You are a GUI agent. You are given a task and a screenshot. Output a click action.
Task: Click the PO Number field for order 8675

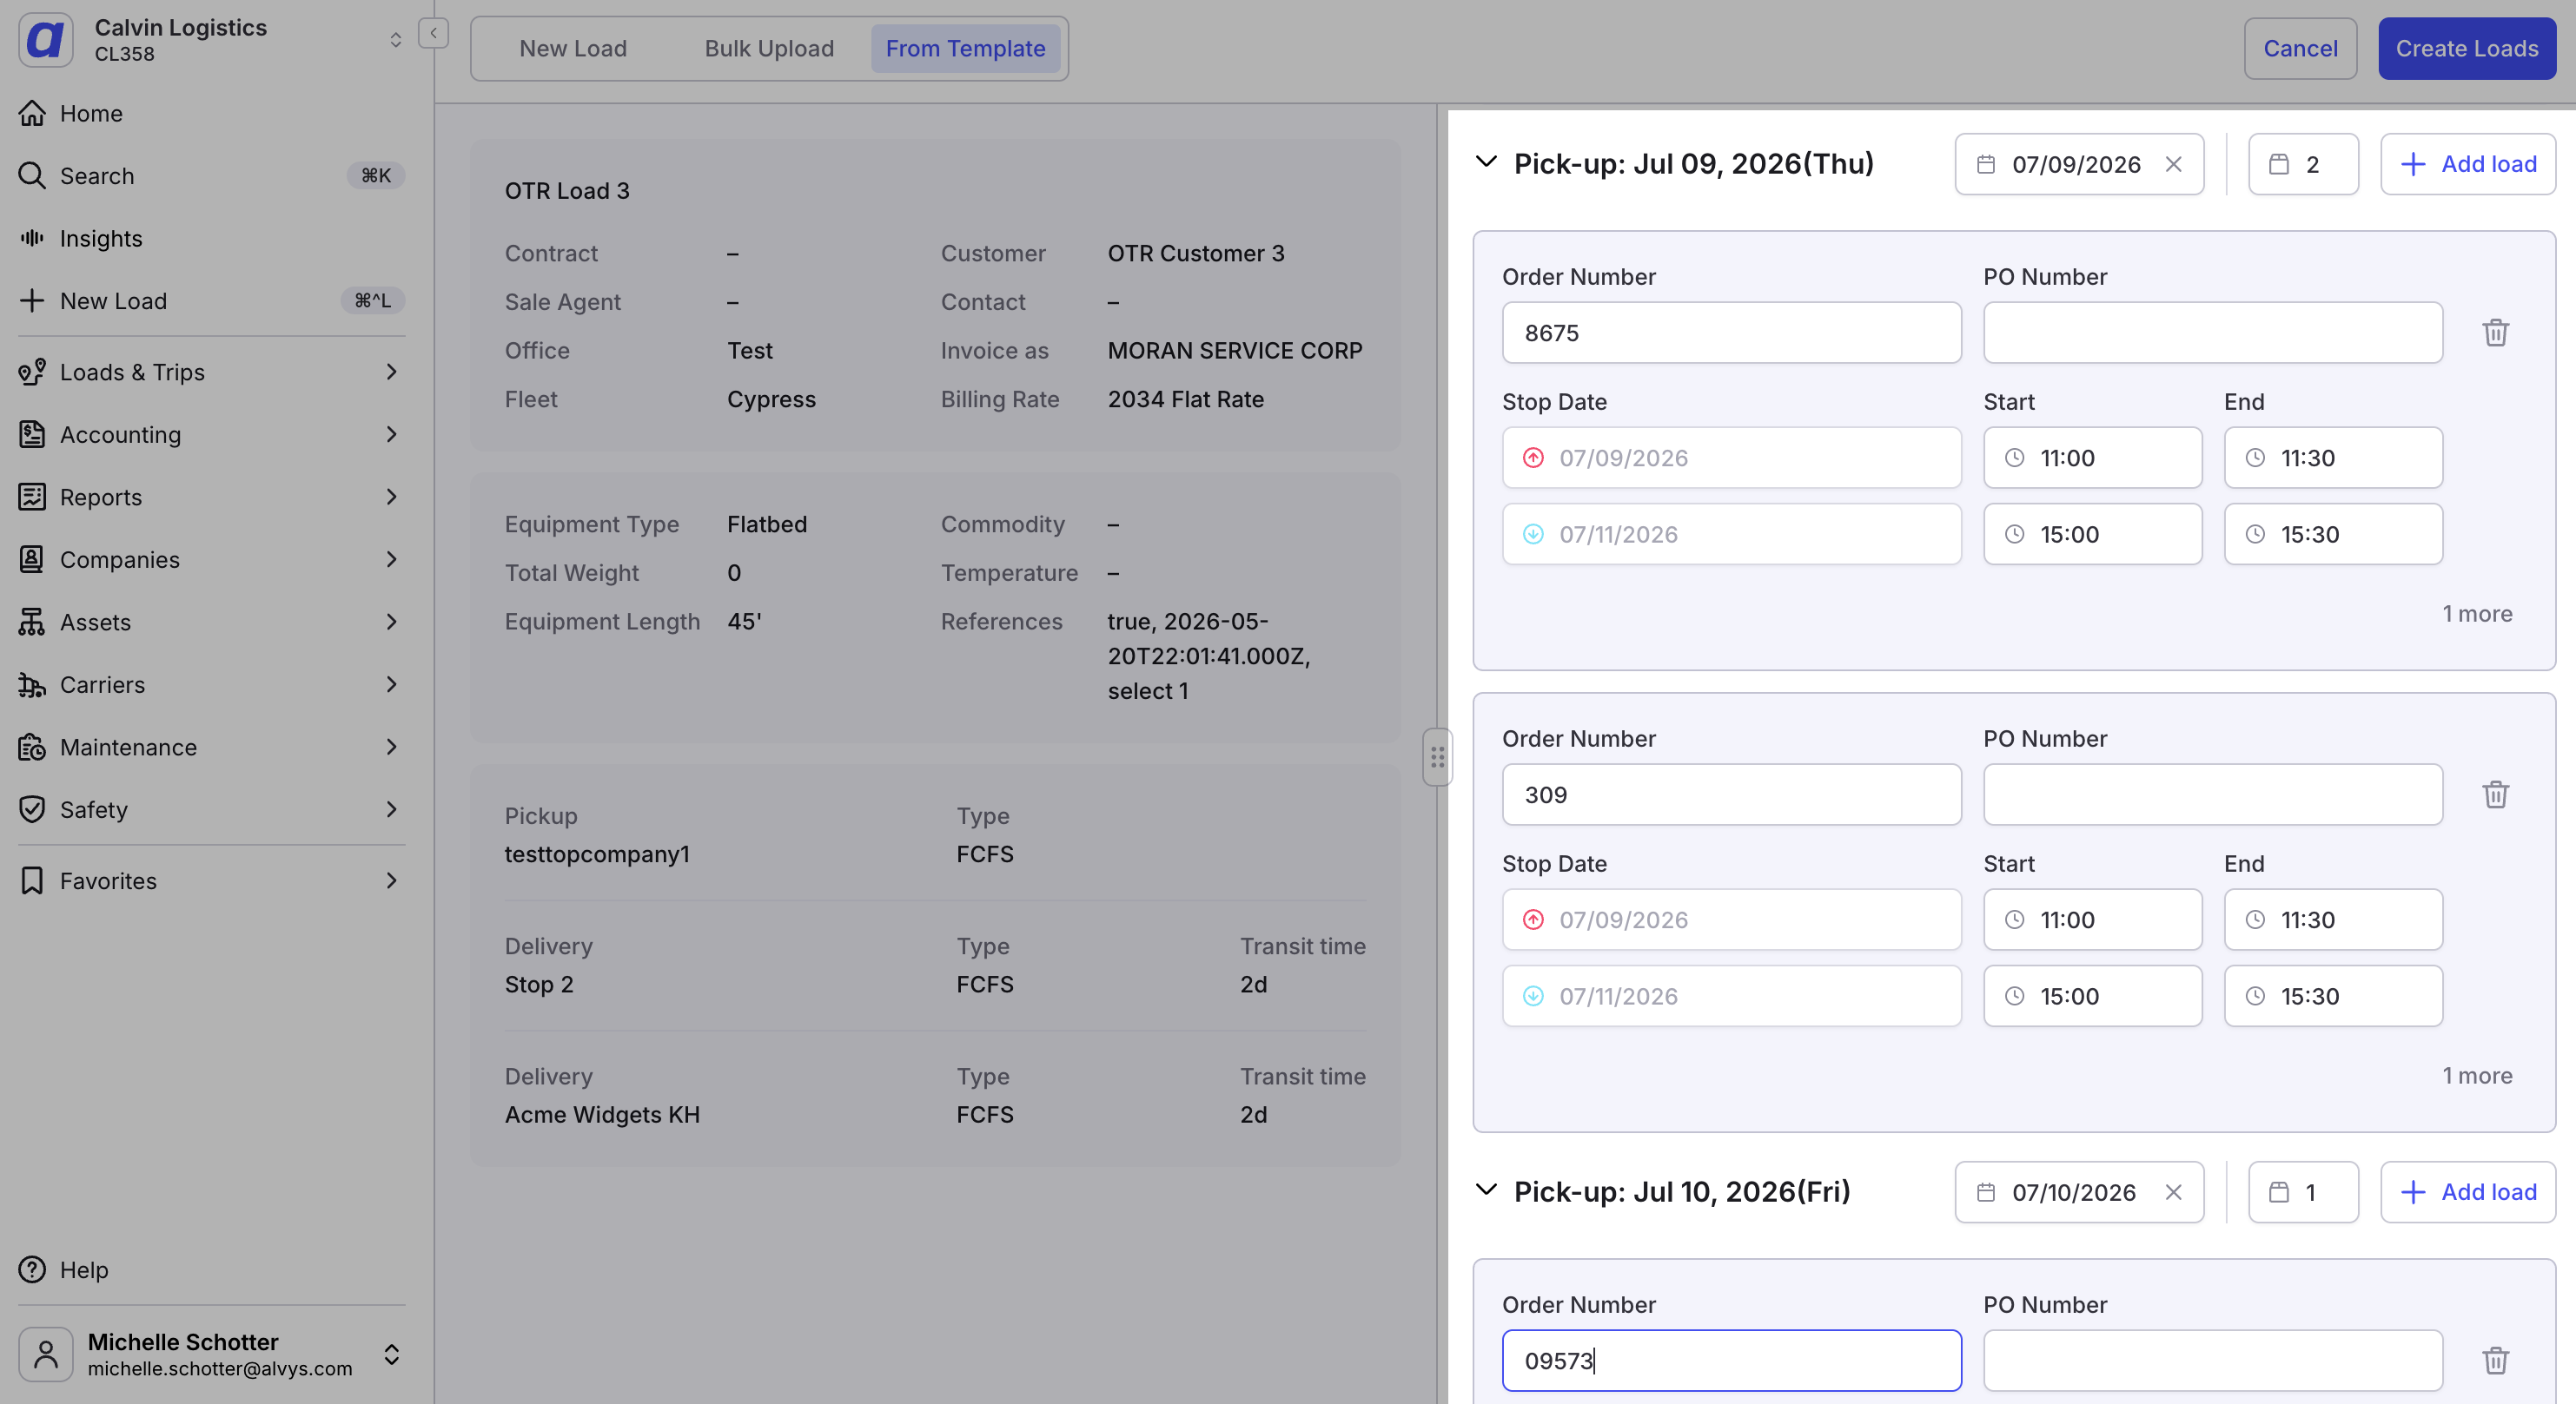point(2212,333)
